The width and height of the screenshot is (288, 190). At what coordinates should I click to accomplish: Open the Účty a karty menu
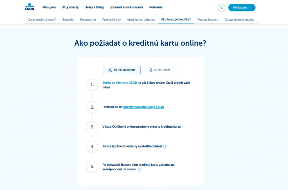(x=70, y=7)
